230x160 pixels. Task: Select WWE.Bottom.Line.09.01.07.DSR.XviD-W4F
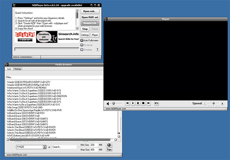28,135
